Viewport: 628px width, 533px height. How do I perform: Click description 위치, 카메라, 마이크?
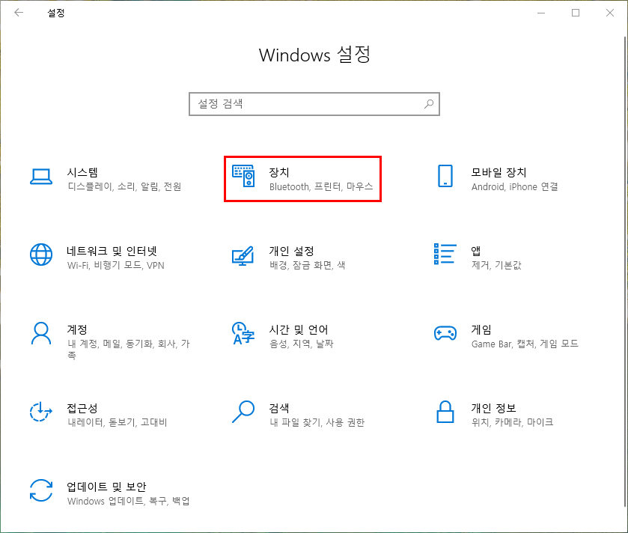tap(512, 422)
